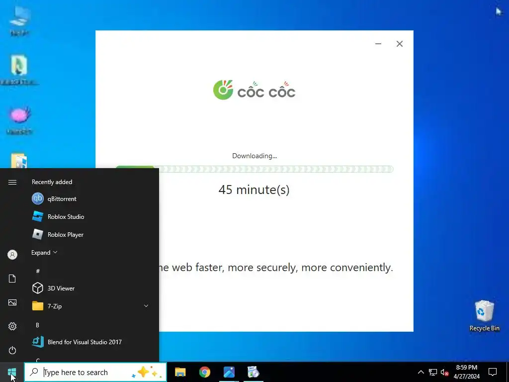Open the user account icon in Start
This screenshot has width=509, height=382.
pos(12,255)
